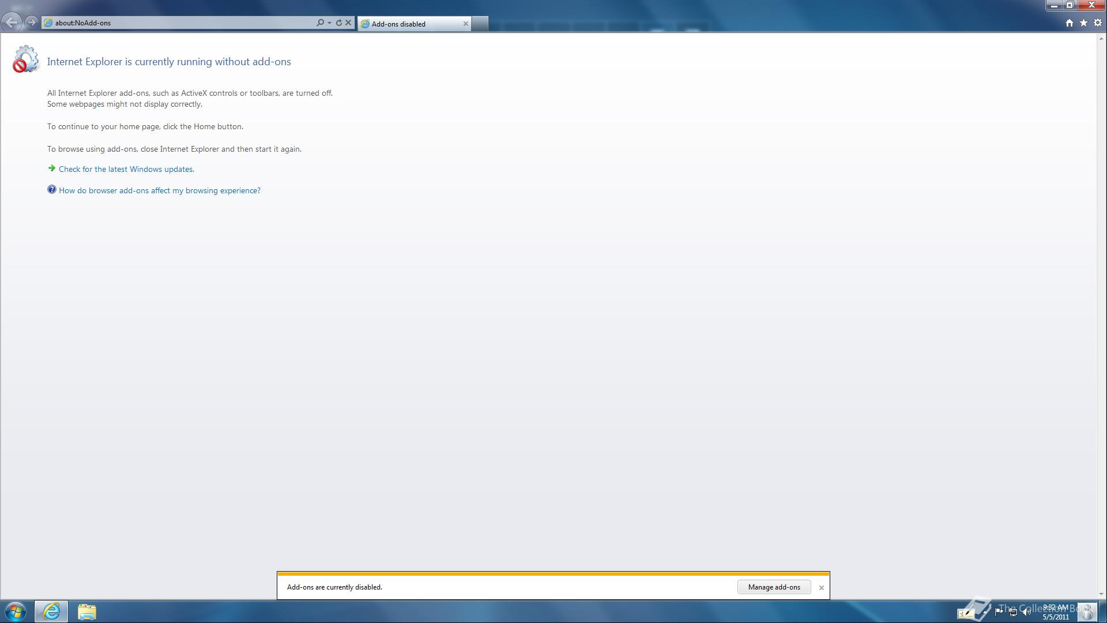Click the Manage add-ons button

pos(774,587)
